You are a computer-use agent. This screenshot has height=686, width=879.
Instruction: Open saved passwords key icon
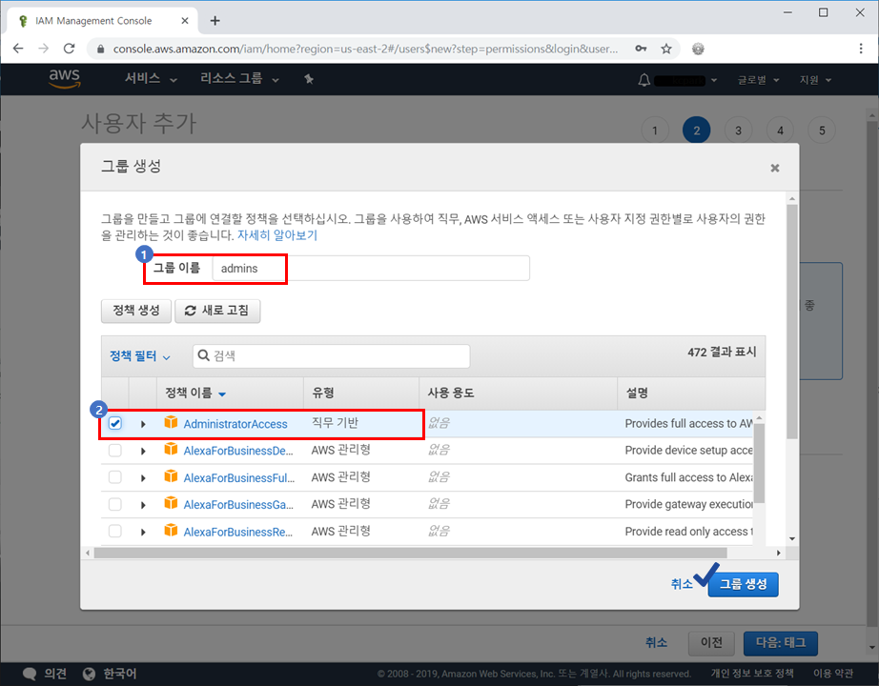(x=641, y=49)
